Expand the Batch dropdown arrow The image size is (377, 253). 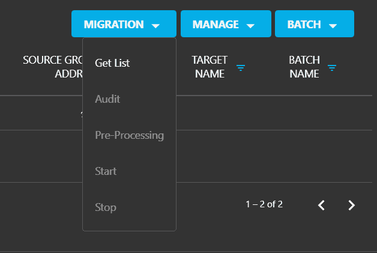(333, 25)
